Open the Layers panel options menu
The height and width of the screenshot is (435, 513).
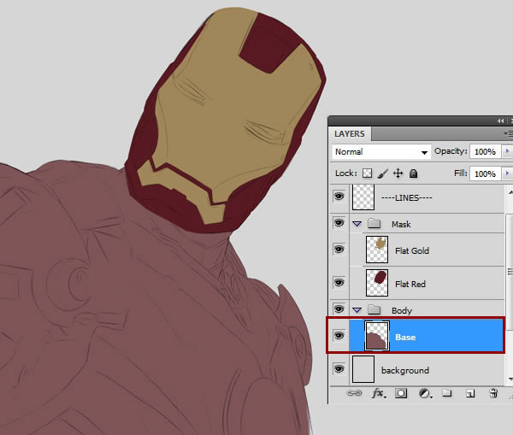point(508,133)
